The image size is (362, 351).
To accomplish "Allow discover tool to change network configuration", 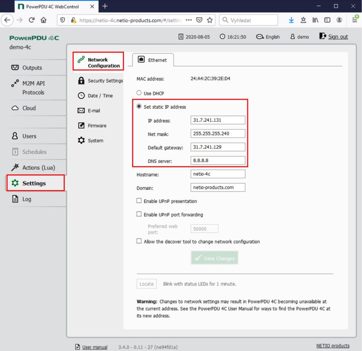I will [139, 242].
